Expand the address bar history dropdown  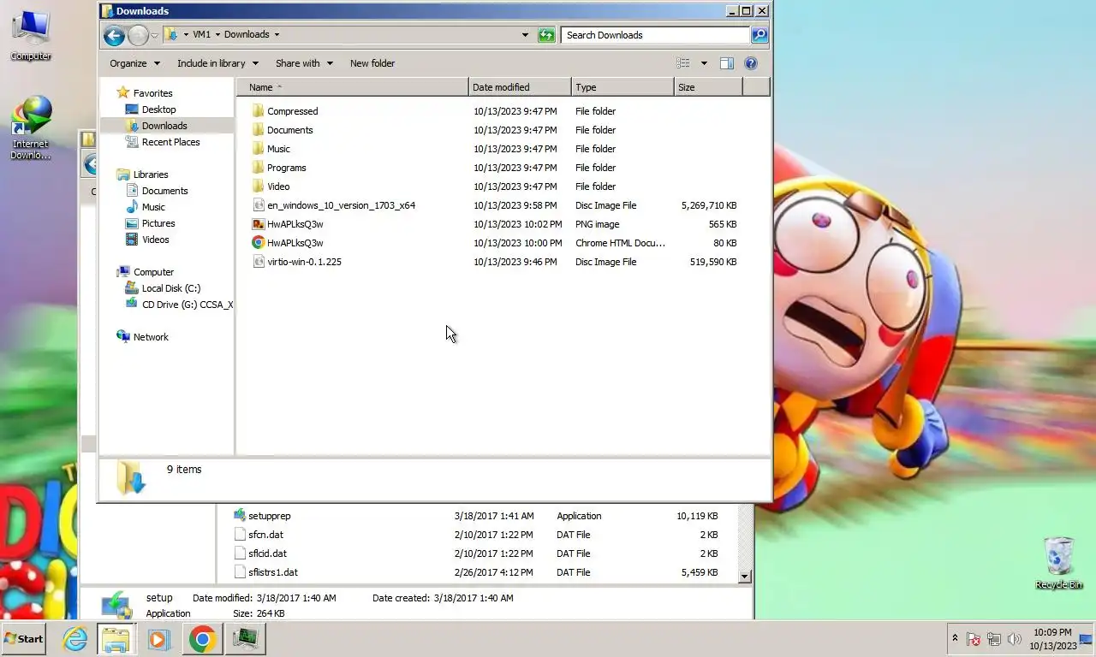pos(525,35)
